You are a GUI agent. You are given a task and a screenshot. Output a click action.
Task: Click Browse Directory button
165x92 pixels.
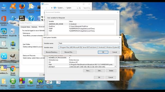pyautogui.click(x=52, y=52)
